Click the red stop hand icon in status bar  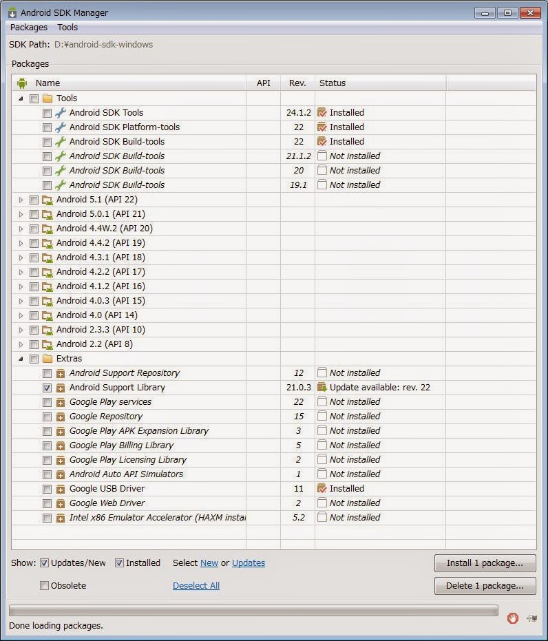513,618
